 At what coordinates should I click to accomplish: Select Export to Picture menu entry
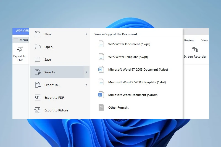[x=60, y=110]
